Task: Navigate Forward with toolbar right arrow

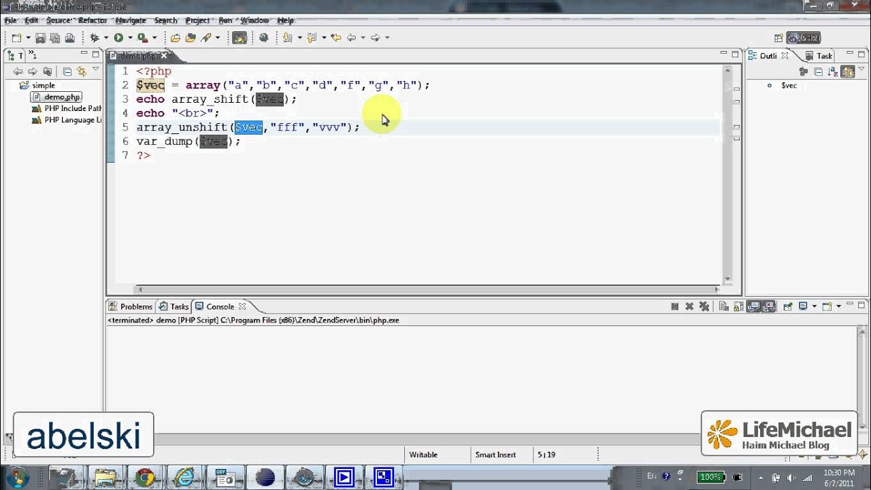Action: click(x=375, y=38)
